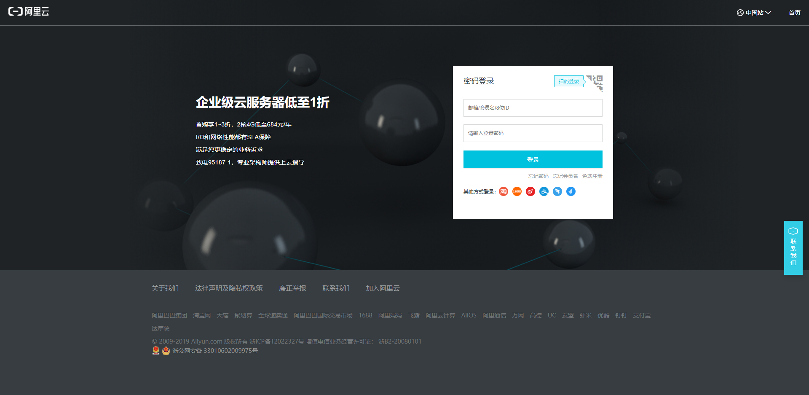Click the last blue social login icon
This screenshot has height=395, width=809.
571,191
